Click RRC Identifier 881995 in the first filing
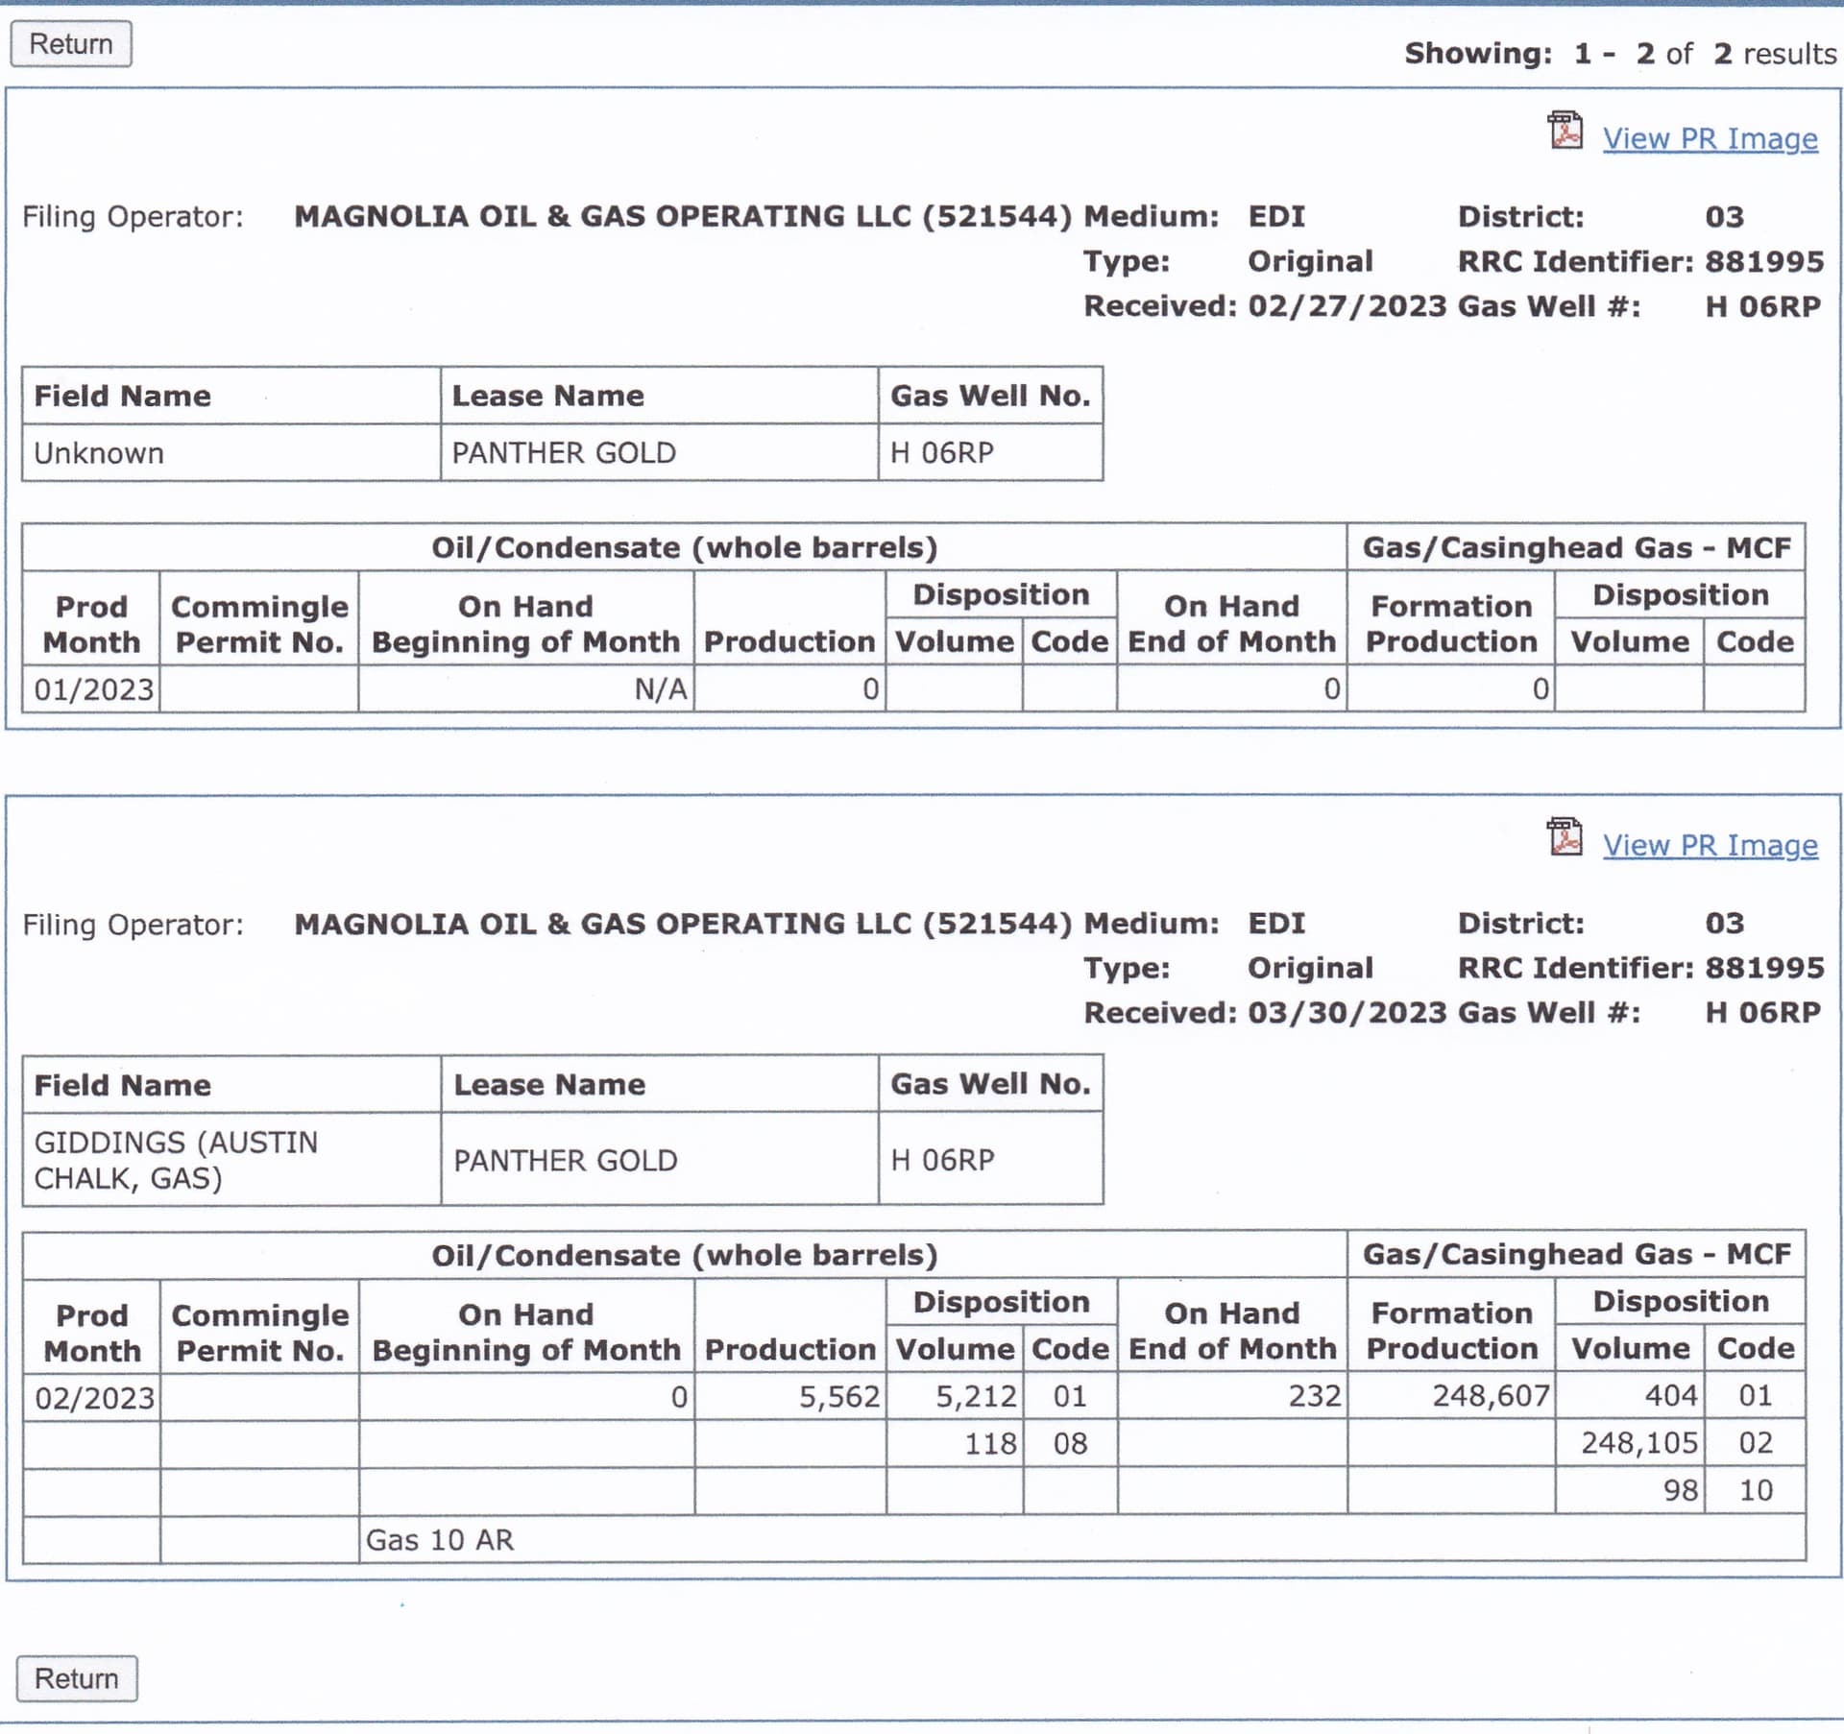Viewport: 1844px width, 1734px height. click(x=1764, y=261)
